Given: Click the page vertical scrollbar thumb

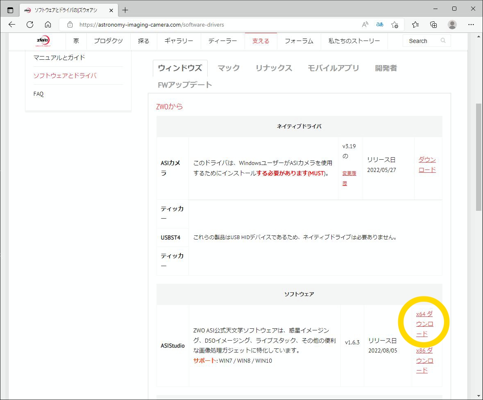Looking at the screenshot, I should 478,157.
